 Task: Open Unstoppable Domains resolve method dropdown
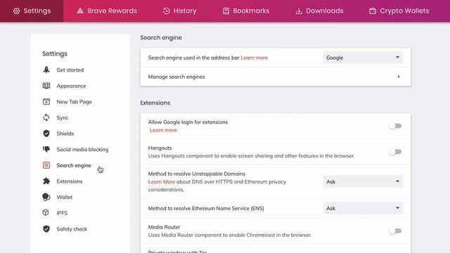363,181
